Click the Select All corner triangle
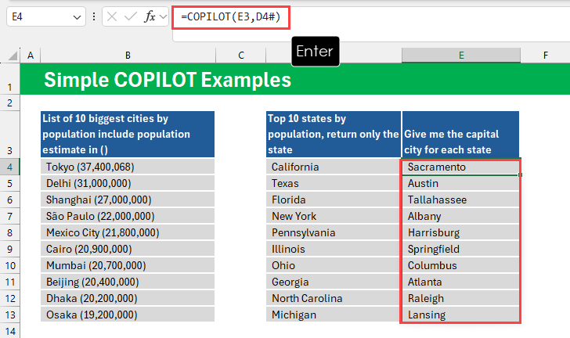 13,56
